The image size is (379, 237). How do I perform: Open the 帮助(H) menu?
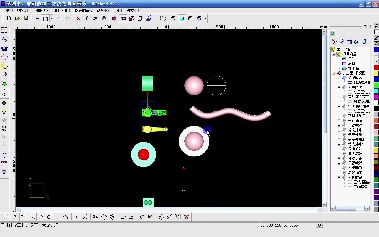[x=133, y=10]
